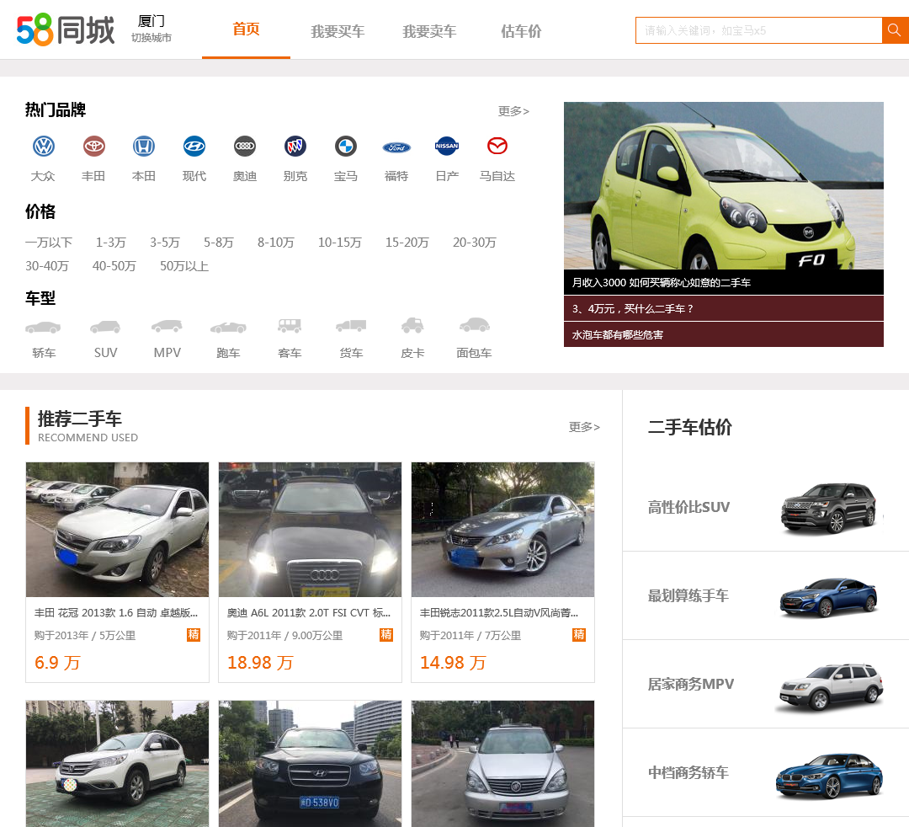Filter by price 50万以上

point(184,266)
